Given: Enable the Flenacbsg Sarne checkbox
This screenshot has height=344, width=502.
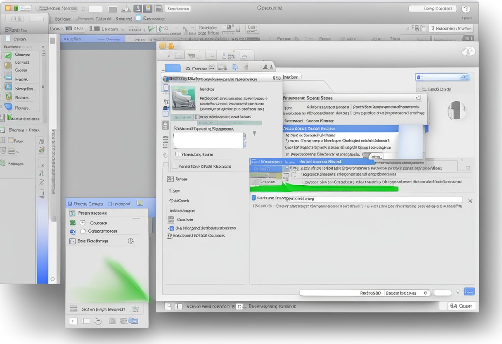Looking at the screenshot, I should [x=177, y=154].
